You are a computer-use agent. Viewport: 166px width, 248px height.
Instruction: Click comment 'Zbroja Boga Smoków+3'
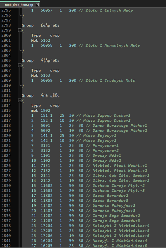116,221
